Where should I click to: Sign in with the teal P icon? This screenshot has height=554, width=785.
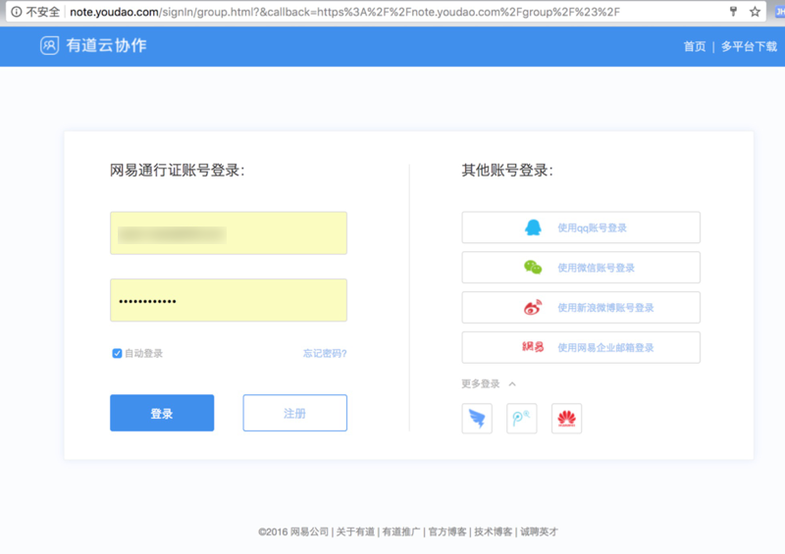[522, 419]
